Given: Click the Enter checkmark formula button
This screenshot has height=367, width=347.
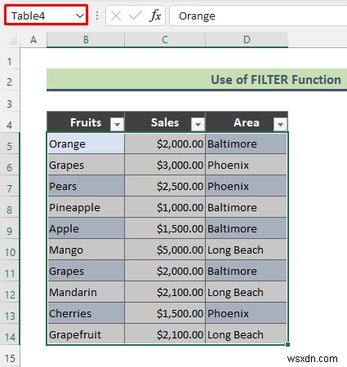Looking at the screenshot, I should 136,16.
